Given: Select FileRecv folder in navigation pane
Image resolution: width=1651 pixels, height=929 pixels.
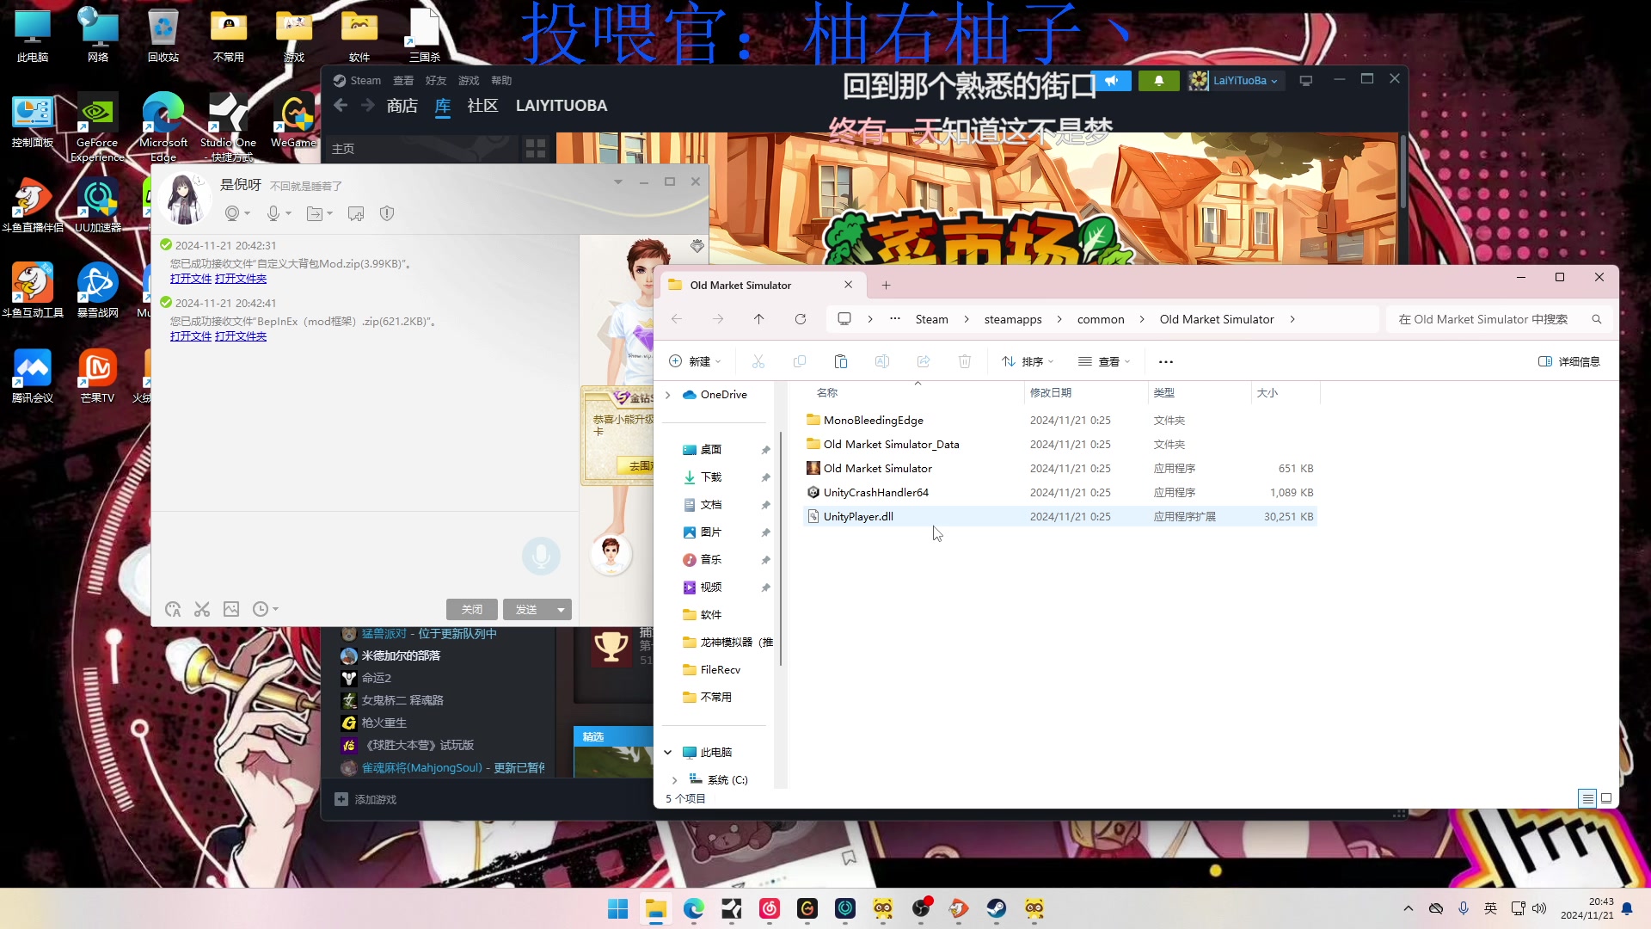Looking at the screenshot, I should point(718,670).
